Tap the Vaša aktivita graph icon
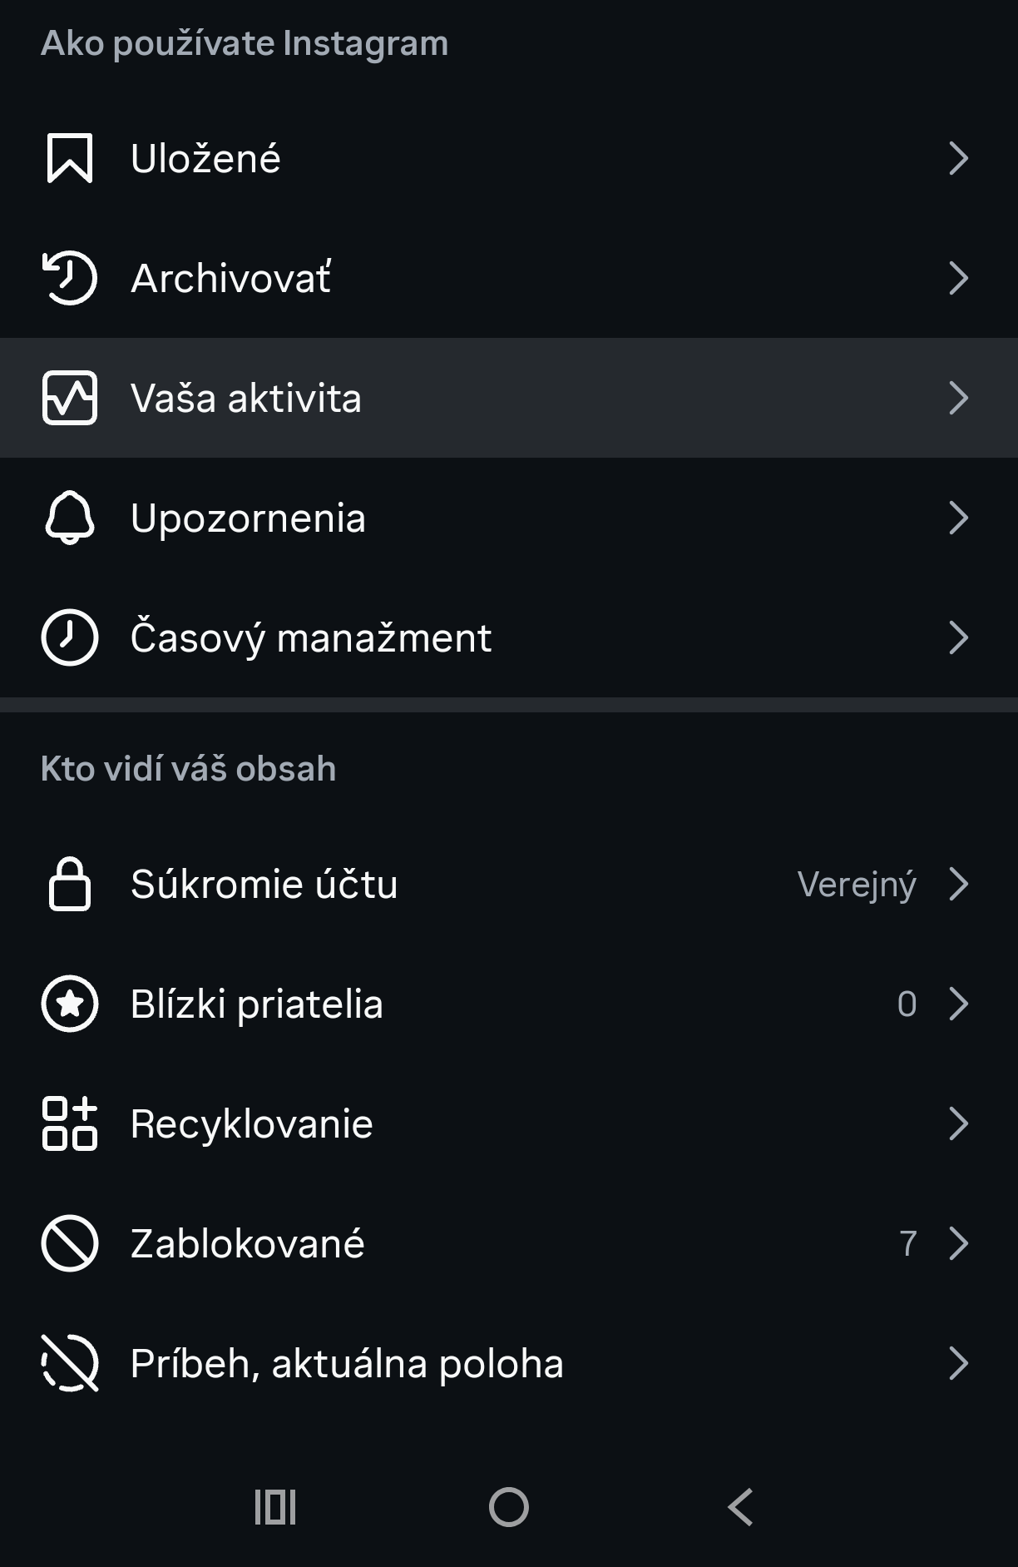Screen dimensions: 1018x1567 click(x=70, y=398)
